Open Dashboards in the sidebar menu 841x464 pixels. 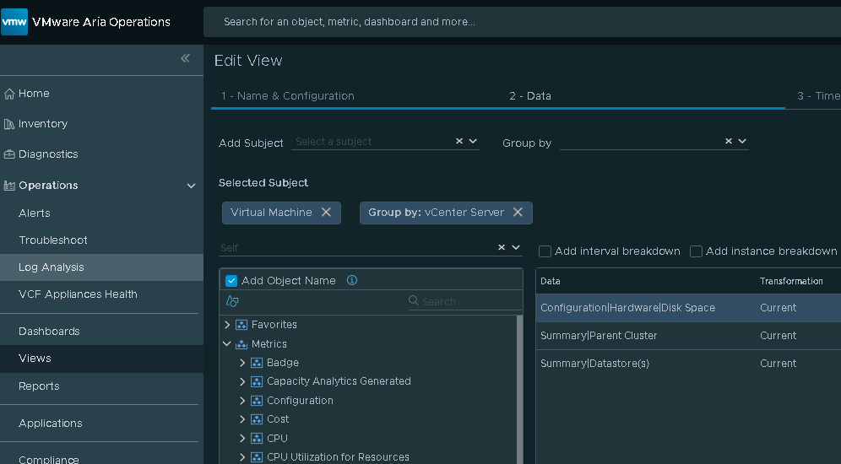[49, 332]
